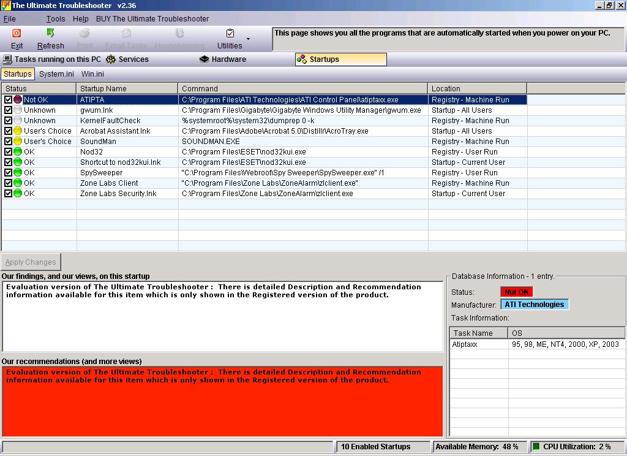Viewport: 627px width, 456px height.
Task: Switch to the Win.ini tab
Action: click(92, 74)
